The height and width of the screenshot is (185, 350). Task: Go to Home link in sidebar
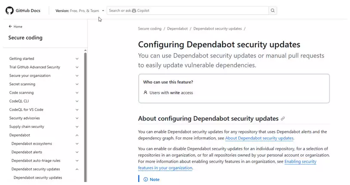(18, 27)
